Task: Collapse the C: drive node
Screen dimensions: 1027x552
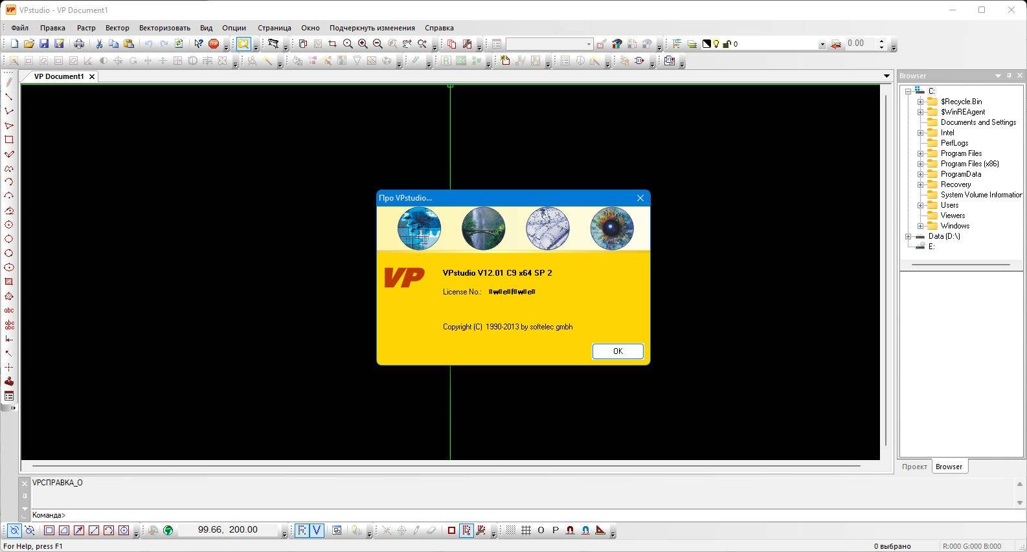Action: pos(908,91)
